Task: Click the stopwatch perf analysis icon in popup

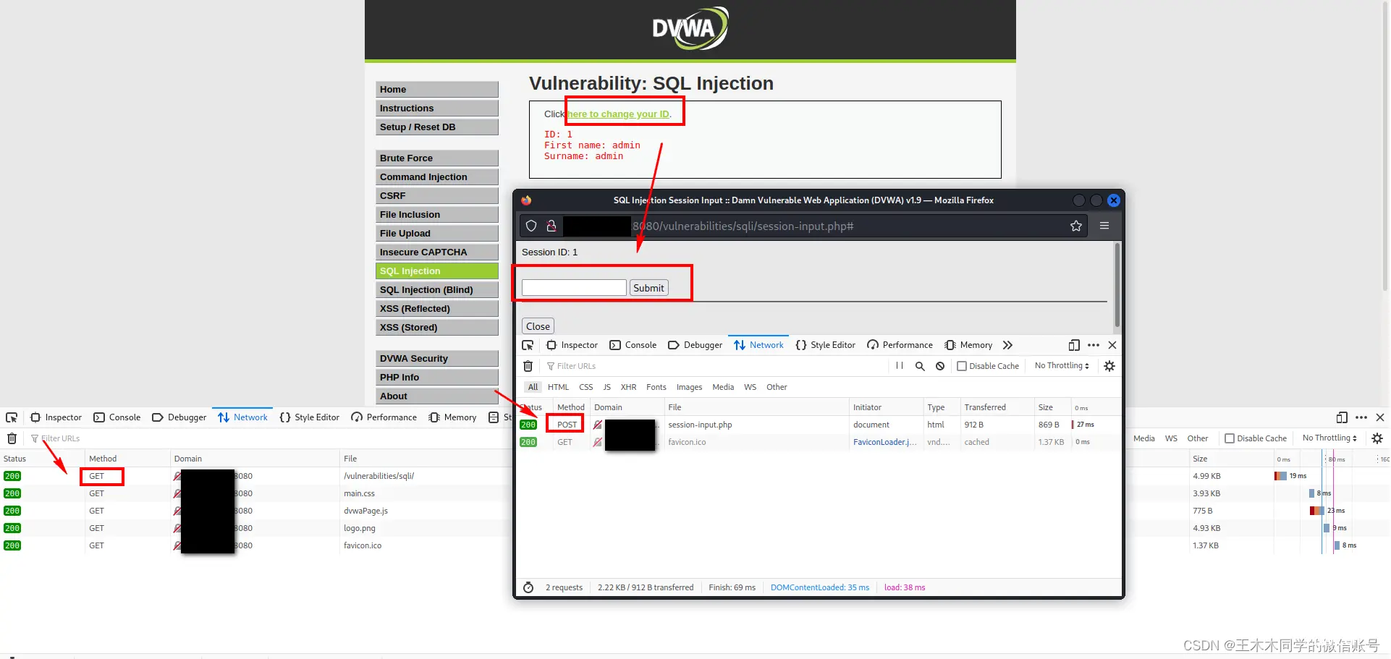Action: click(x=528, y=587)
